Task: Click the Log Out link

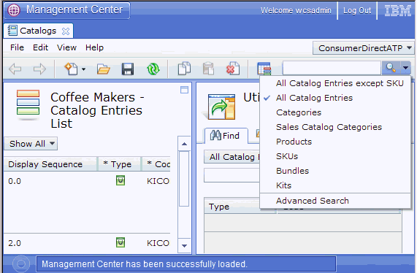Action: (x=357, y=11)
